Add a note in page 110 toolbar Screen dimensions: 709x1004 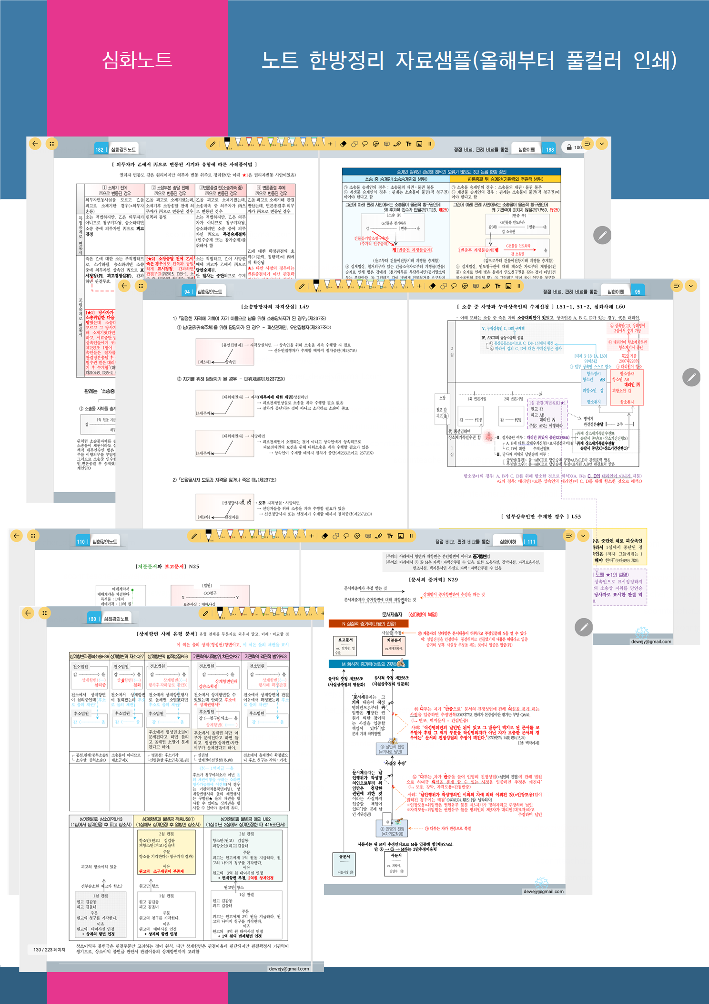coord(368,536)
